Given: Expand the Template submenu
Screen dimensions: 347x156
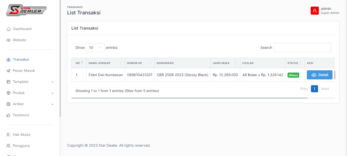Looking at the screenshot, I should (x=52, y=82).
